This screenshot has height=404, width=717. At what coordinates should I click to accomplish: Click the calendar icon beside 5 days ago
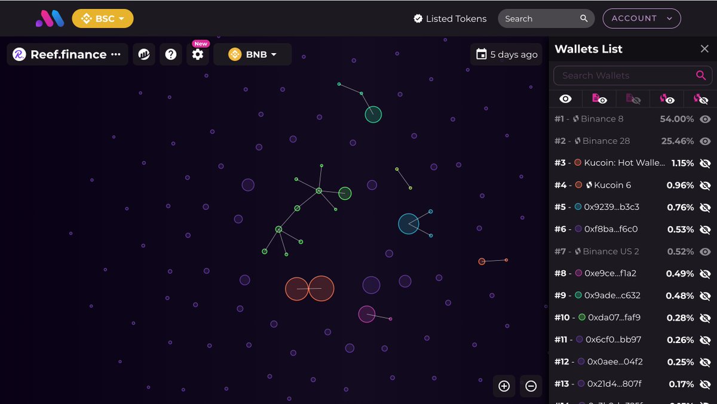coord(481,54)
